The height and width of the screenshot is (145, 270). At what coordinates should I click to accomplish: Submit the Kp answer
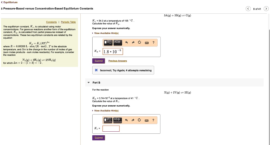coord(98,61)
